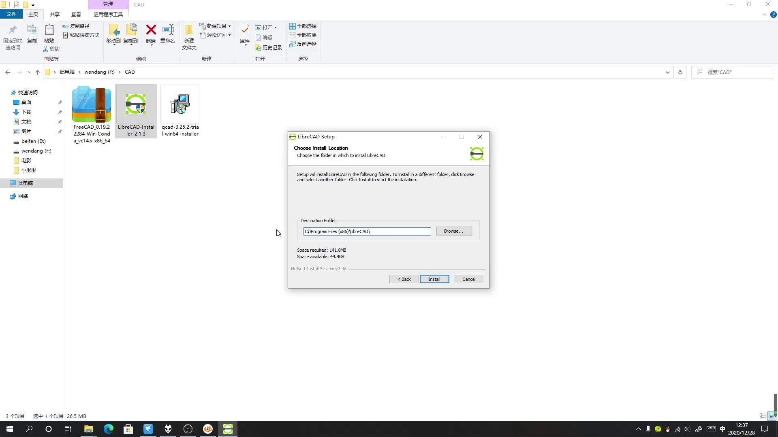Click the 复制到 (Copy to) icon

point(131,34)
